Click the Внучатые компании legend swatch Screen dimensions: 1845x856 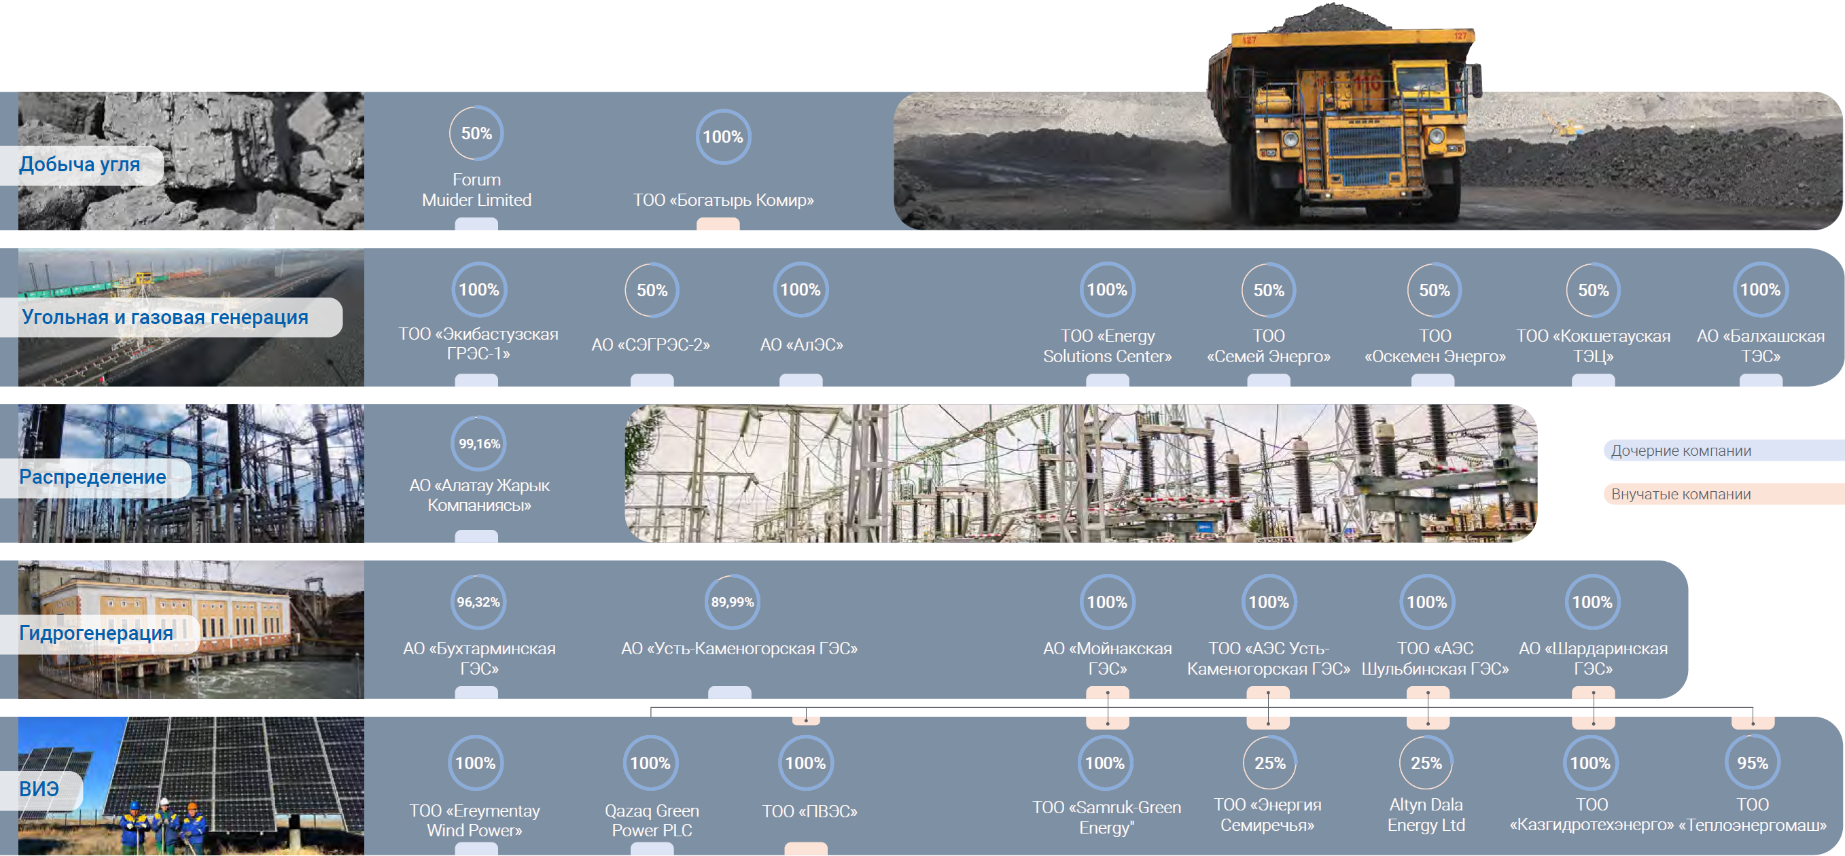[1719, 495]
